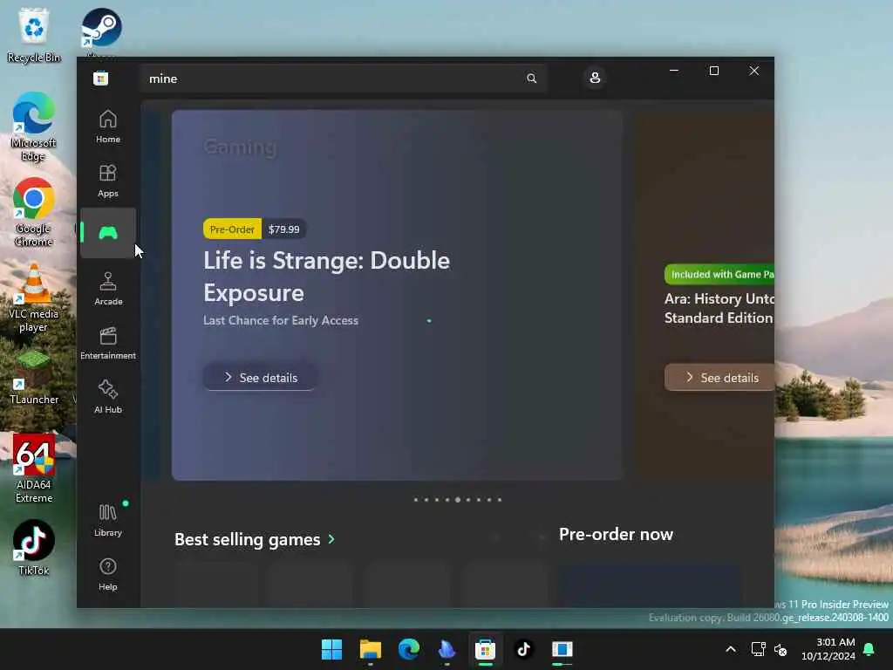Click the Microsoft Store taskbar icon

pyautogui.click(x=485, y=649)
